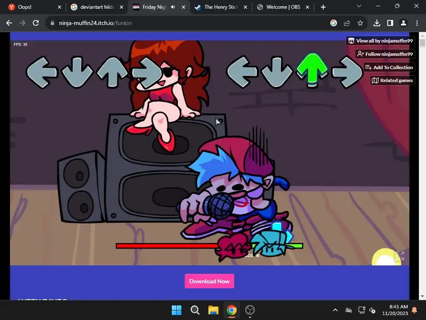Click the browser forward arrow
Viewport: 426px width, 320px height.
point(22,23)
